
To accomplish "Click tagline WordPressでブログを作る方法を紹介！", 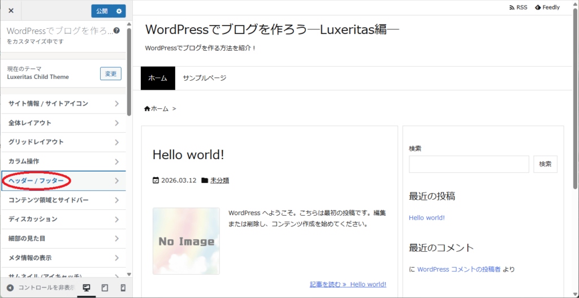I will 201,49.
